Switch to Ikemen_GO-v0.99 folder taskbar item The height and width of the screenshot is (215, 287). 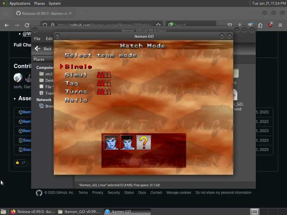79,212
